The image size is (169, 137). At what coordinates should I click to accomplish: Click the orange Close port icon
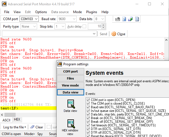(x=114, y=34)
